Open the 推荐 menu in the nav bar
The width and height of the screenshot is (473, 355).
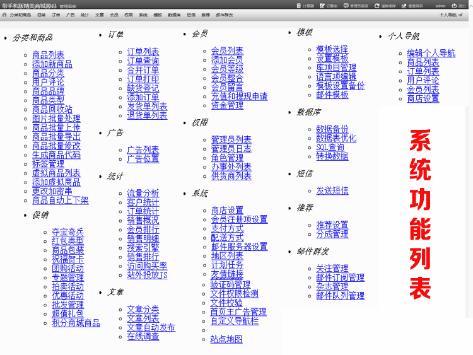(206, 15)
